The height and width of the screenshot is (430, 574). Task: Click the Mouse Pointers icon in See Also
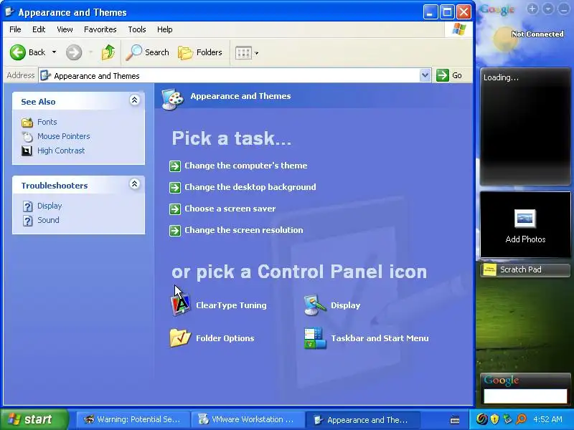click(27, 136)
